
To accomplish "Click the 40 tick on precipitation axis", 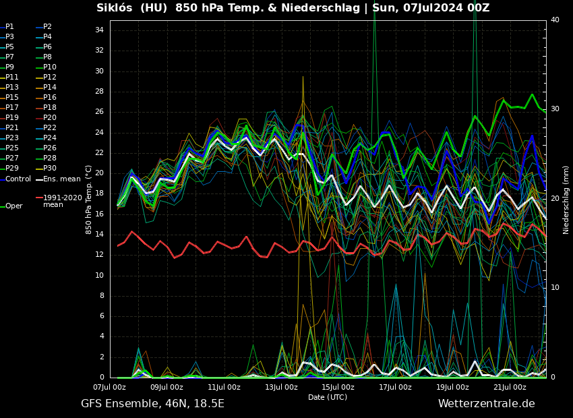I will pyautogui.click(x=555, y=20).
